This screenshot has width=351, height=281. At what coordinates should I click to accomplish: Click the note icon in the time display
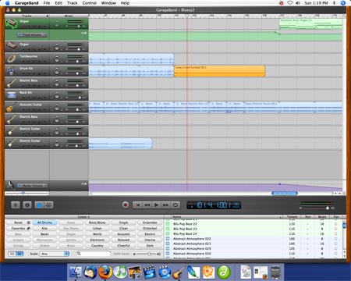(192, 205)
